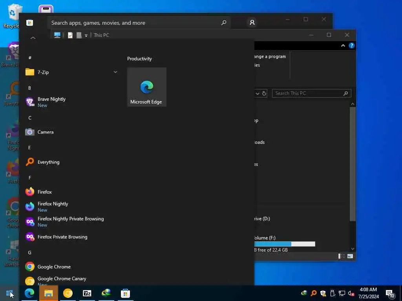Image resolution: width=402 pixels, height=301 pixels.
Task: Focus the Microsoft Store search box
Action: (x=139, y=23)
